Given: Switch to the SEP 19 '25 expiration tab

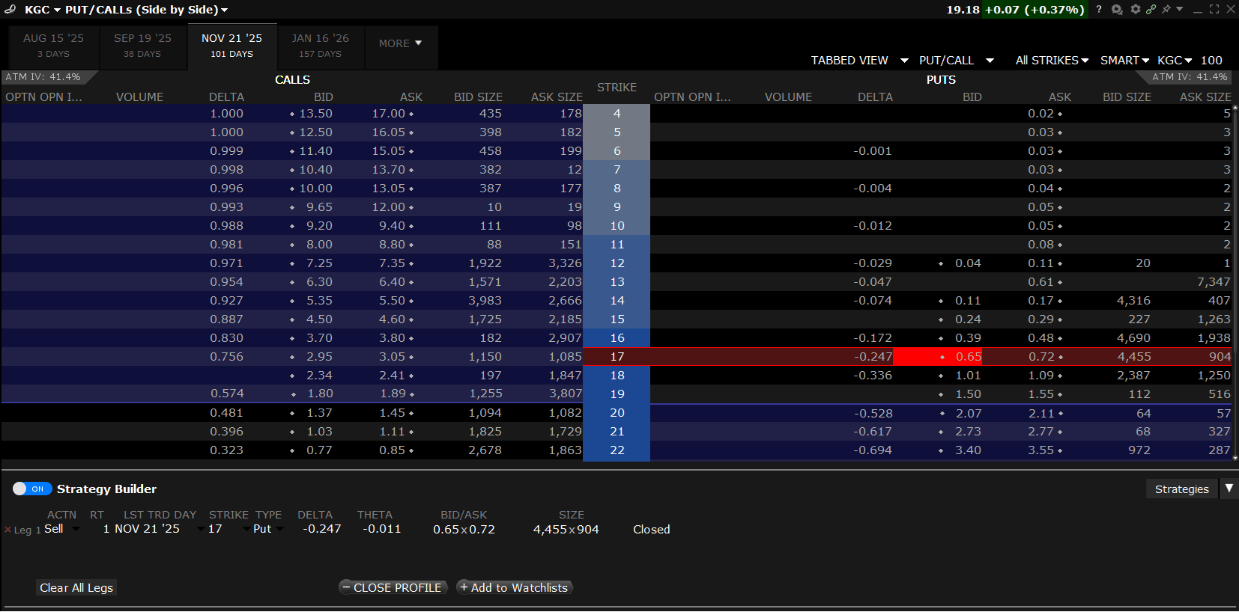Looking at the screenshot, I should click(x=142, y=46).
